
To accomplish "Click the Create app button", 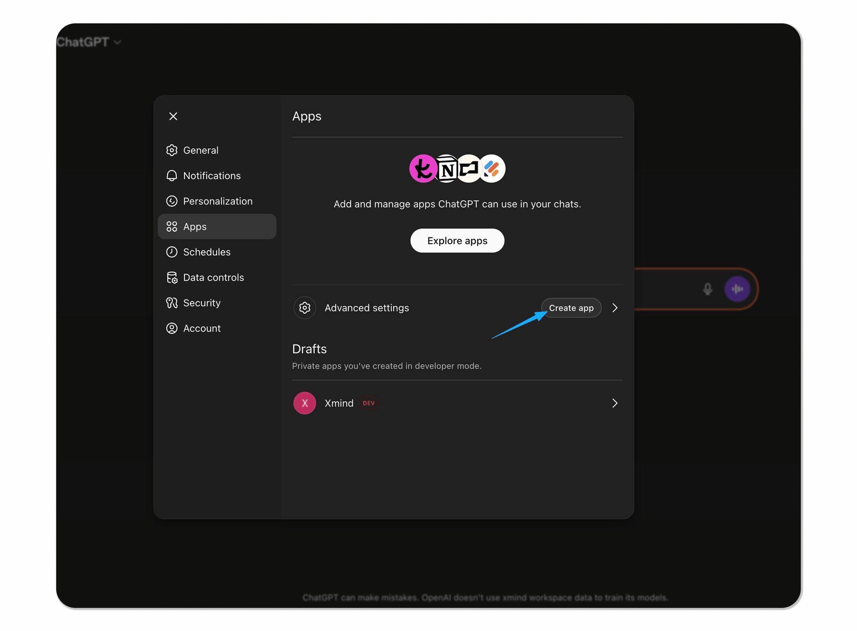I will [x=572, y=308].
